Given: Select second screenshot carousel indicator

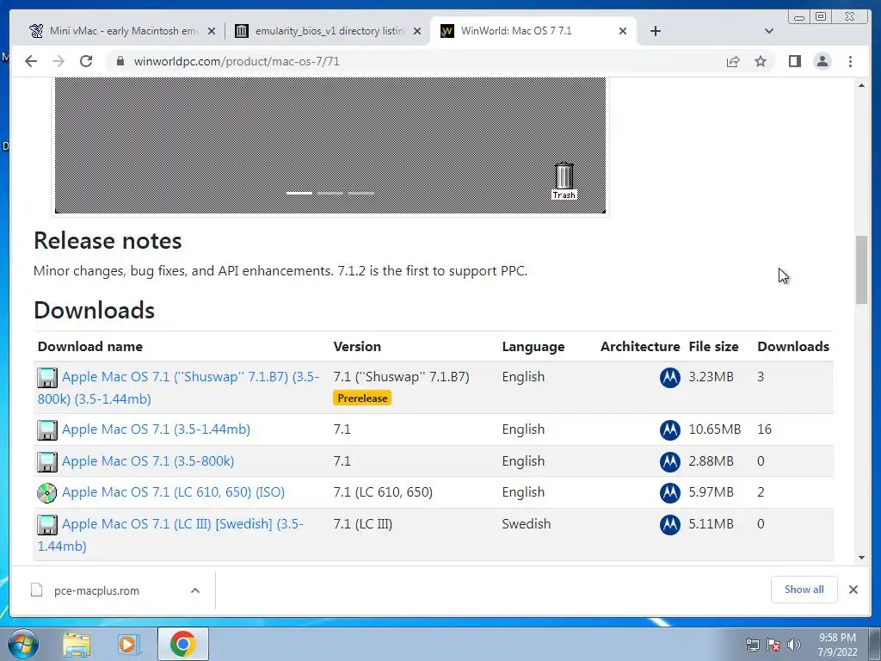Looking at the screenshot, I should click(x=330, y=193).
